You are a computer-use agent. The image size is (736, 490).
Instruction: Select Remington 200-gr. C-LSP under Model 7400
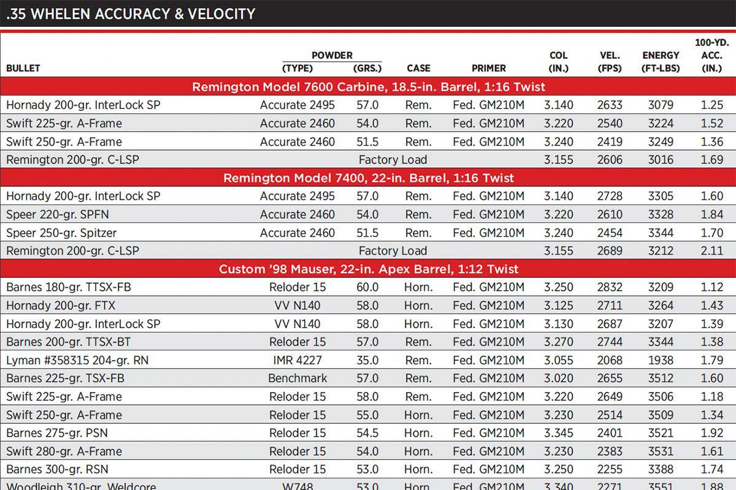(72, 251)
